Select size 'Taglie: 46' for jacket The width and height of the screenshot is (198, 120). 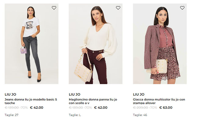(x=140, y=115)
